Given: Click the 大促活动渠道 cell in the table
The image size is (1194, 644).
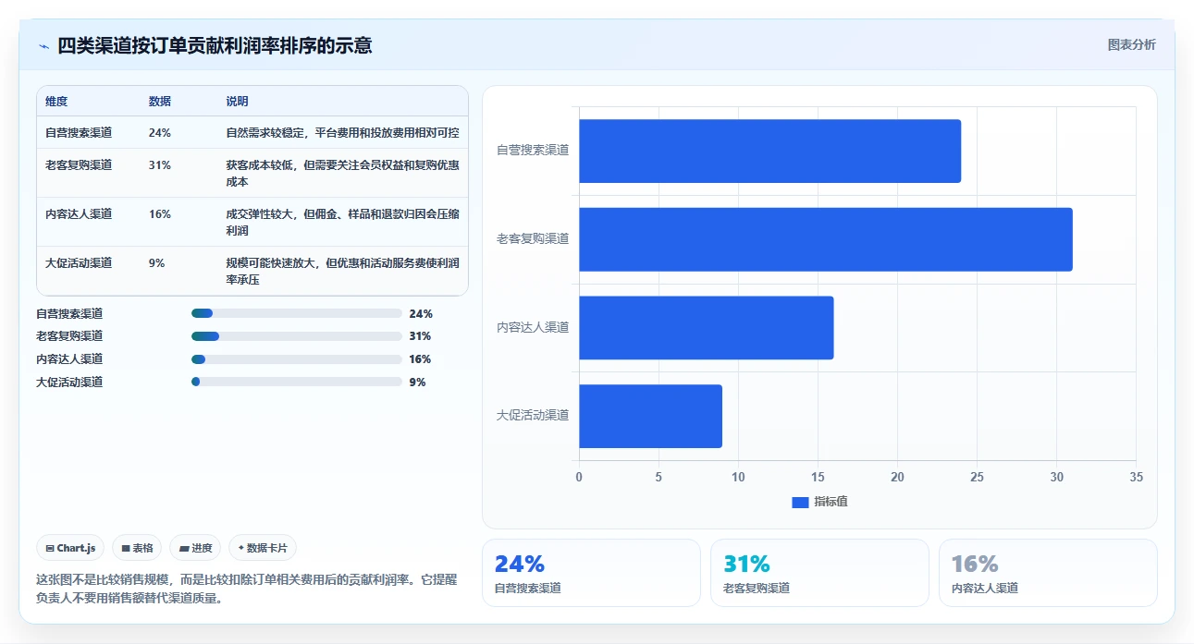Looking at the screenshot, I should click(79, 263).
